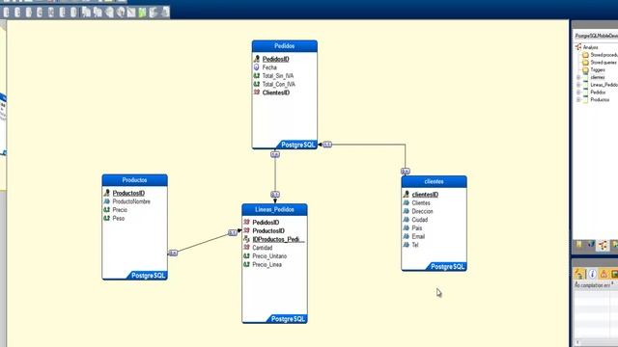Screen dimensions: 618x347
Task: Click the 'No compilation err' column header
Action: [592, 285]
